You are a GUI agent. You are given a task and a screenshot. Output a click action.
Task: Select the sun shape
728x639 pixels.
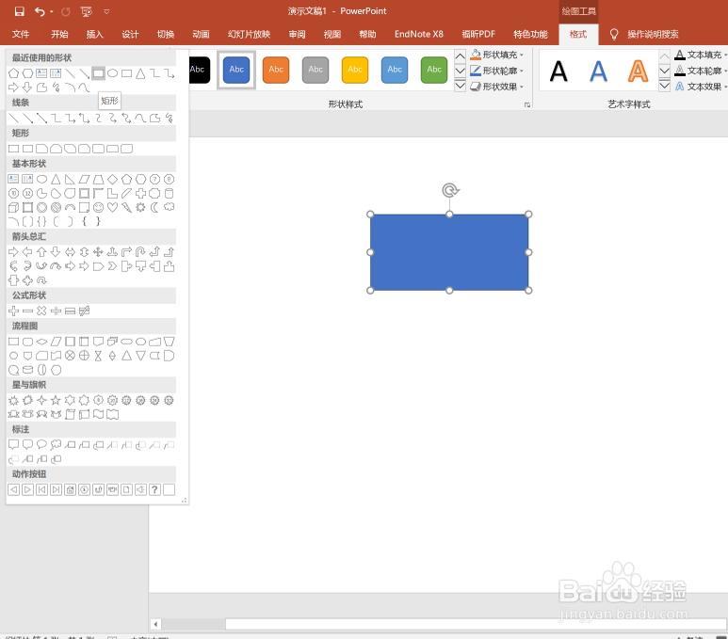(x=140, y=207)
